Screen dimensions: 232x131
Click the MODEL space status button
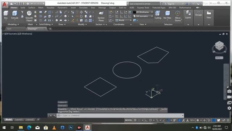128,120
